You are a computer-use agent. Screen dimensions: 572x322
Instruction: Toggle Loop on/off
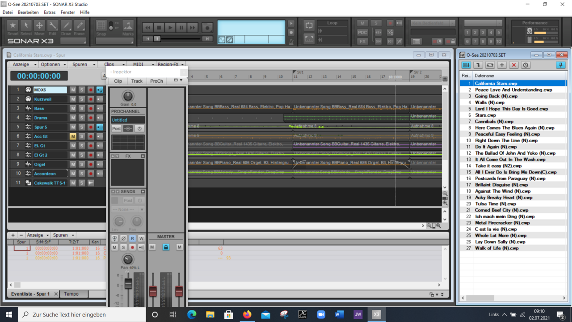coord(309,26)
